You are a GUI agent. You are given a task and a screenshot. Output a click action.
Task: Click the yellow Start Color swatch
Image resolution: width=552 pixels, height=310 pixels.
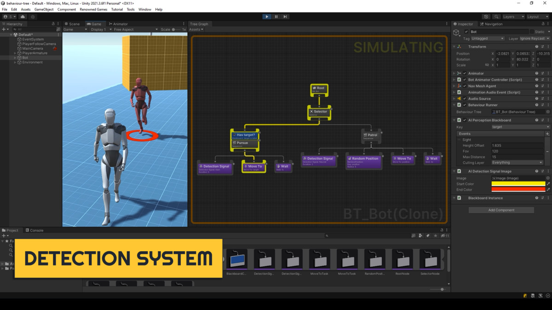point(518,184)
